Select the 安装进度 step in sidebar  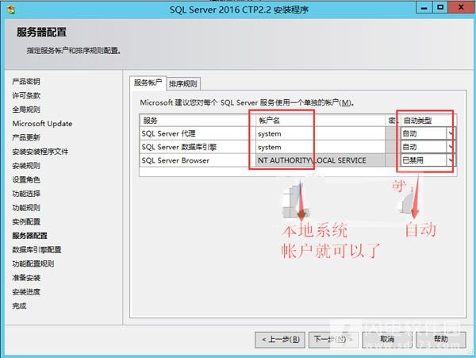point(26,292)
